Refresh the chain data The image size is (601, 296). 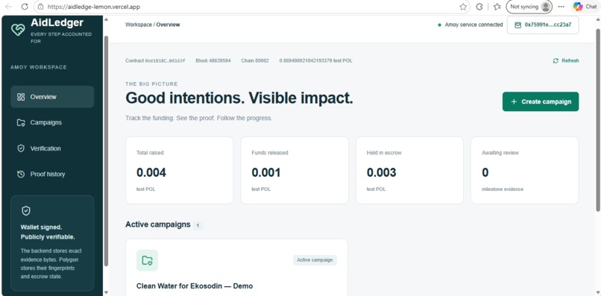click(566, 60)
